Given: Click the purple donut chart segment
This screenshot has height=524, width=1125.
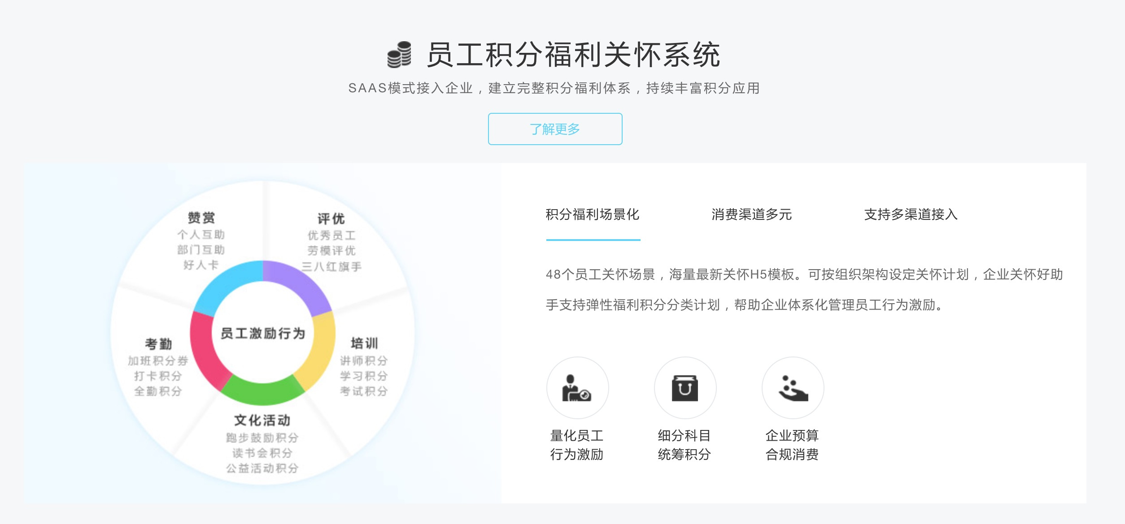Looking at the screenshot, I should click(x=298, y=283).
